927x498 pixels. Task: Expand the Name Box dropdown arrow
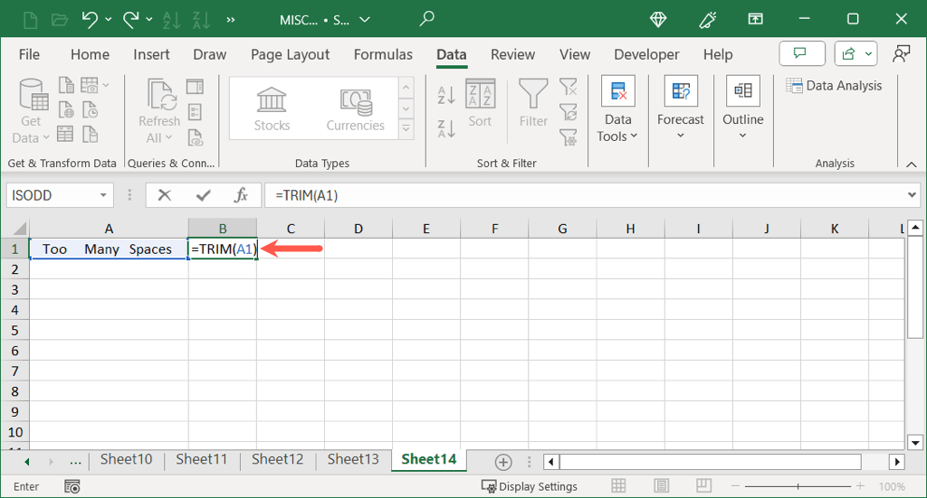click(x=103, y=195)
